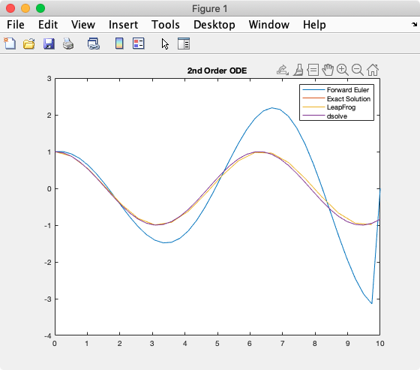Activate the Zoom In magnifier
Viewport: 420px width, 370px height.
(x=343, y=70)
